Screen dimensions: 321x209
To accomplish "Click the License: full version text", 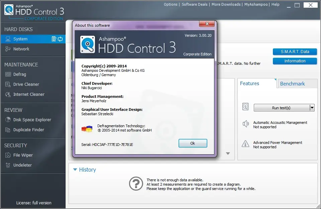I will [x=34, y=203].
